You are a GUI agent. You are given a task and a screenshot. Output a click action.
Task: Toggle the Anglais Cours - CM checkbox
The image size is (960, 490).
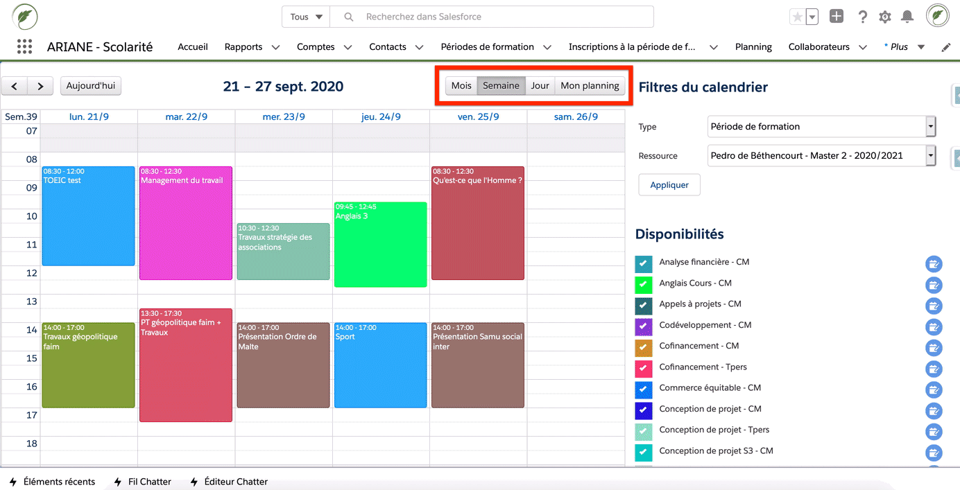[643, 285]
